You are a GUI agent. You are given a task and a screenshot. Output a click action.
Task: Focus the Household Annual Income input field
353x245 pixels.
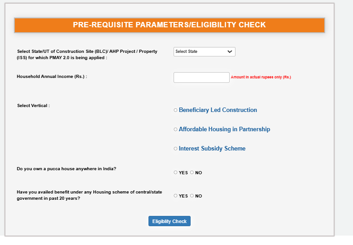pos(201,77)
